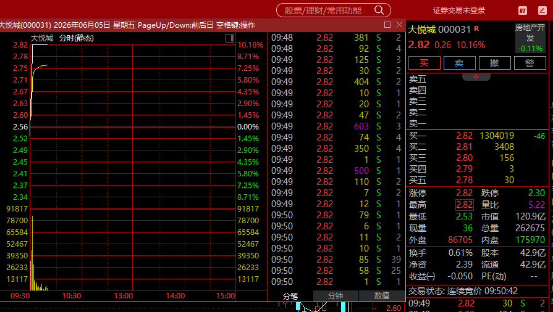Viewport: 553px width, 312px height.
Task: Click the 13:00 time axis label
Action: point(124,296)
